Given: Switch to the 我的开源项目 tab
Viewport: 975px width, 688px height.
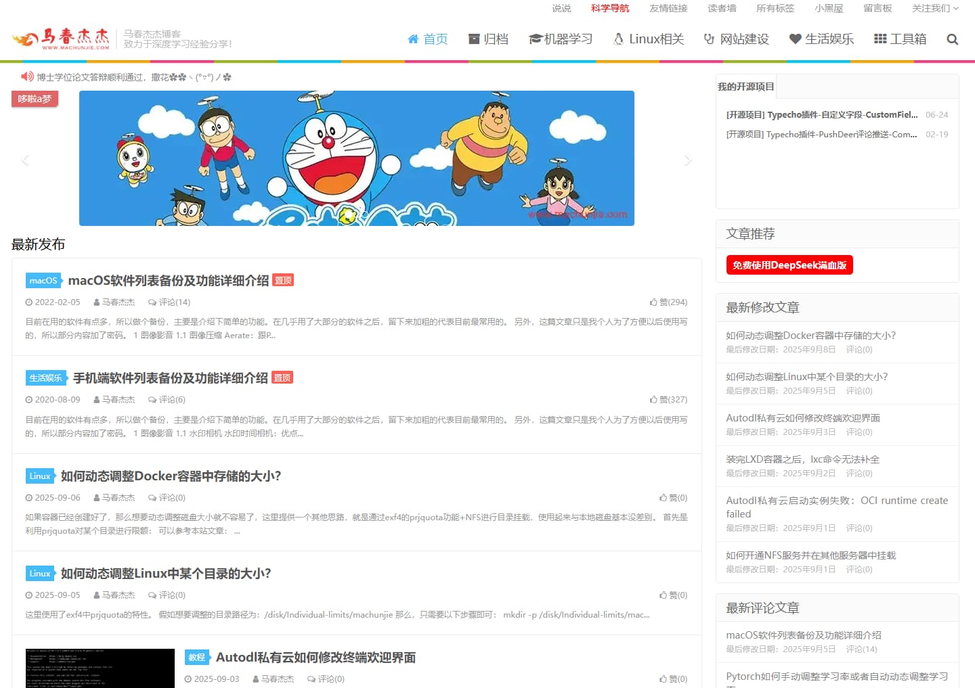Looking at the screenshot, I should tap(745, 86).
